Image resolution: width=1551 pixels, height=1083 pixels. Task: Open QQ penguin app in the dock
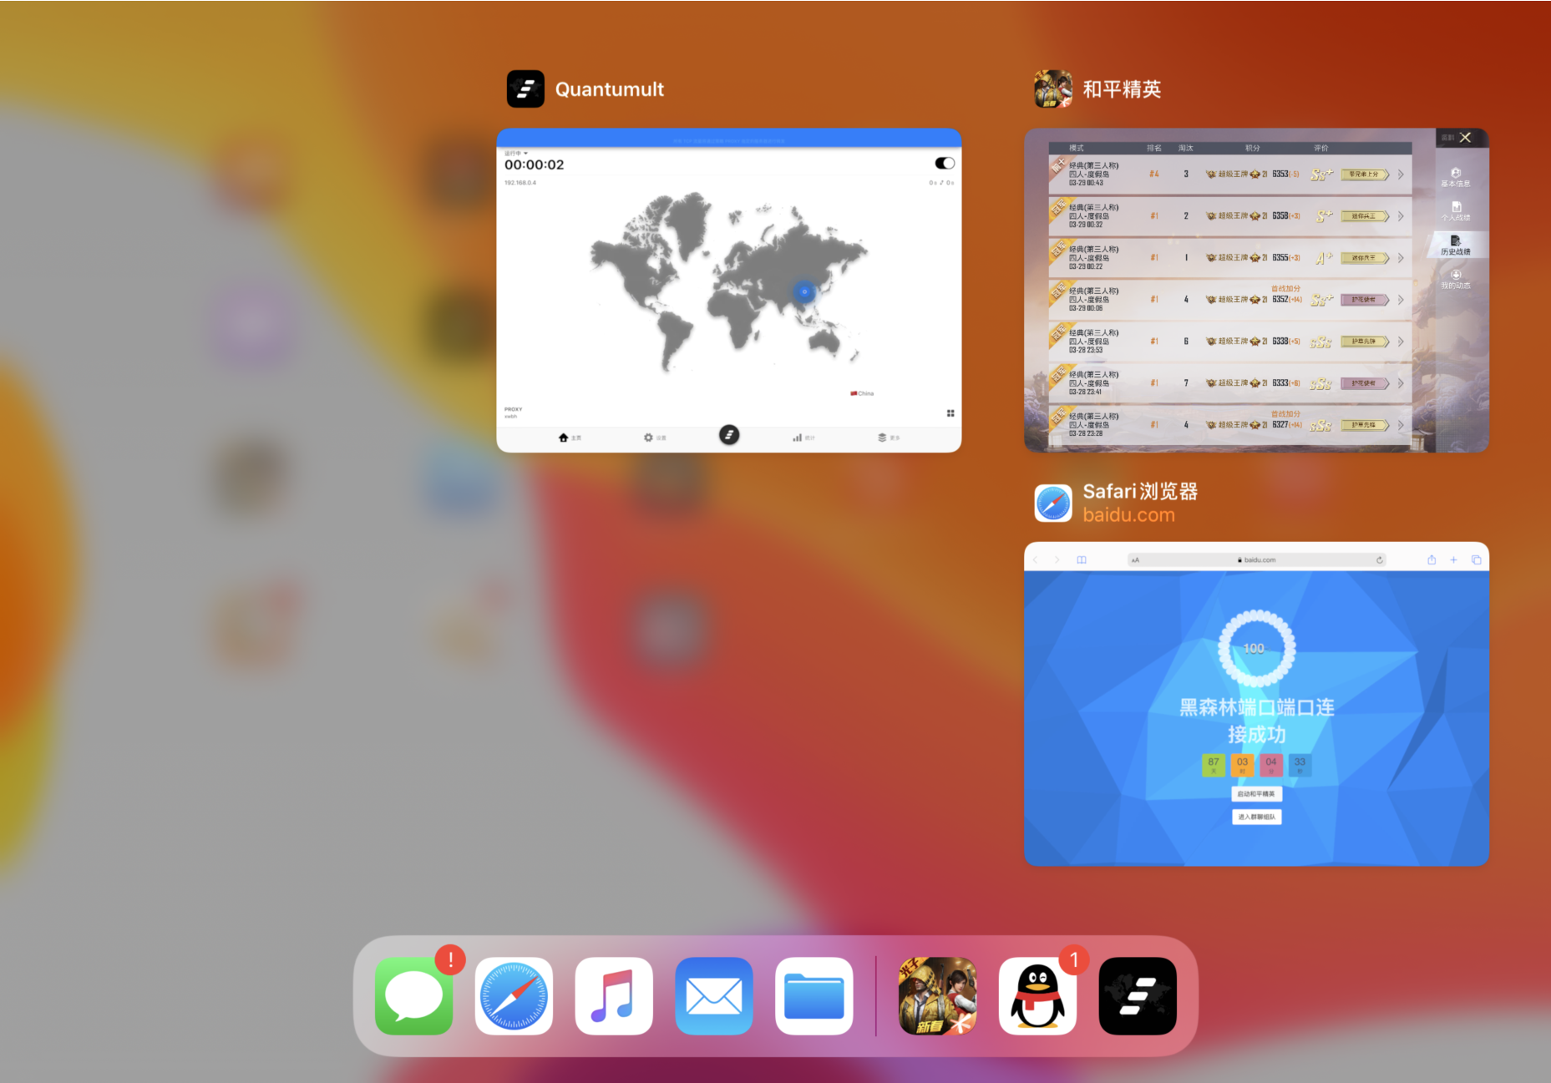coord(1038,996)
